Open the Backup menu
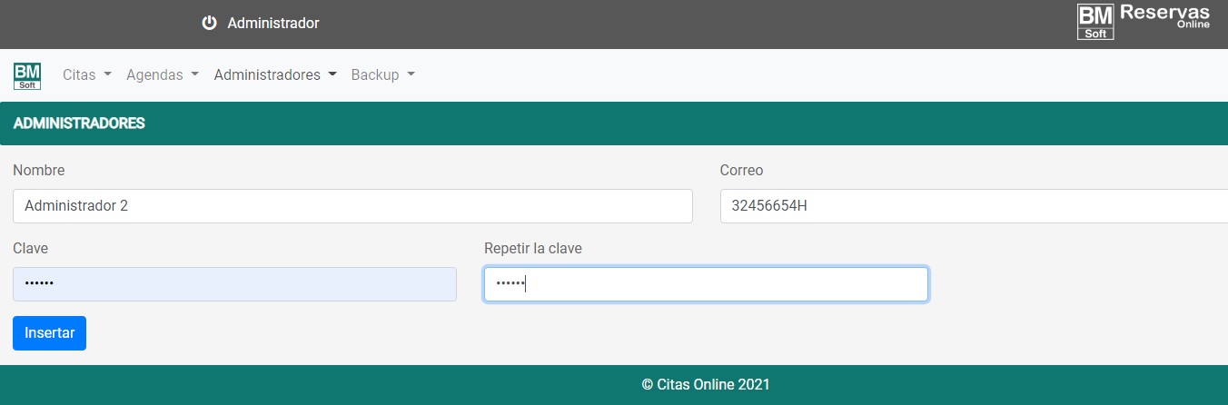 [x=375, y=75]
